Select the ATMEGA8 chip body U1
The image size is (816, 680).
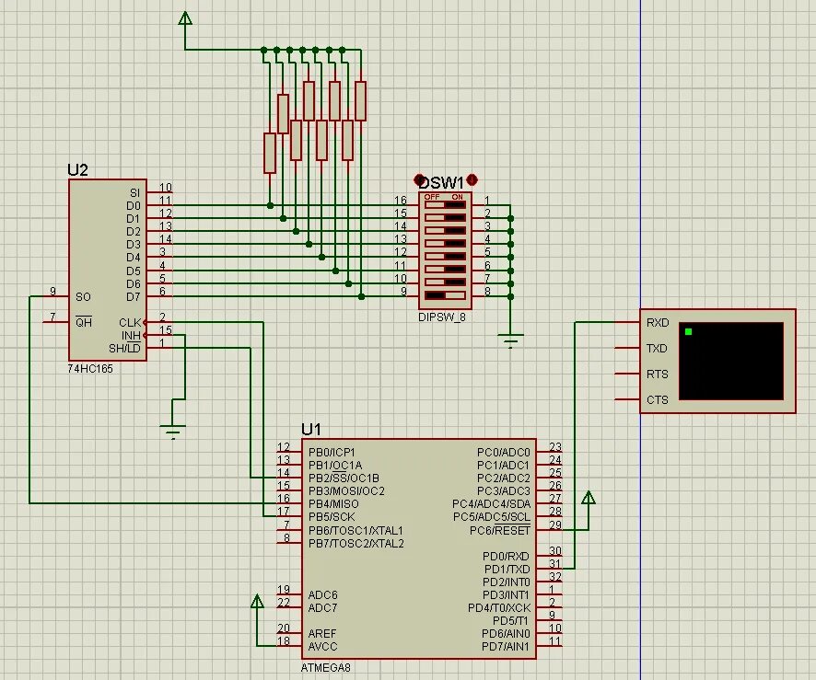point(419,549)
